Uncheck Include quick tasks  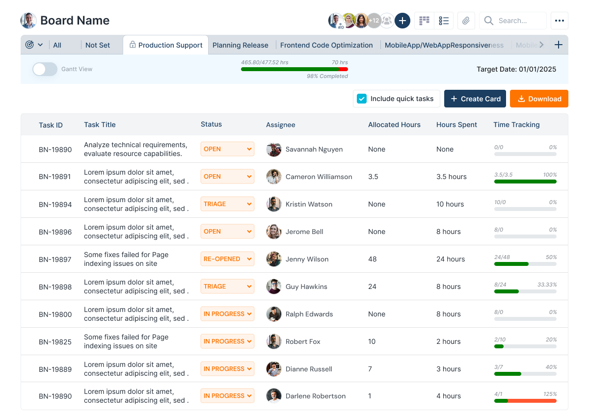[361, 98]
